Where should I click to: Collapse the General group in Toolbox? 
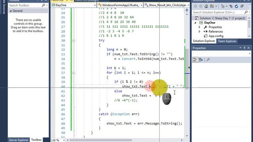pos(11,11)
